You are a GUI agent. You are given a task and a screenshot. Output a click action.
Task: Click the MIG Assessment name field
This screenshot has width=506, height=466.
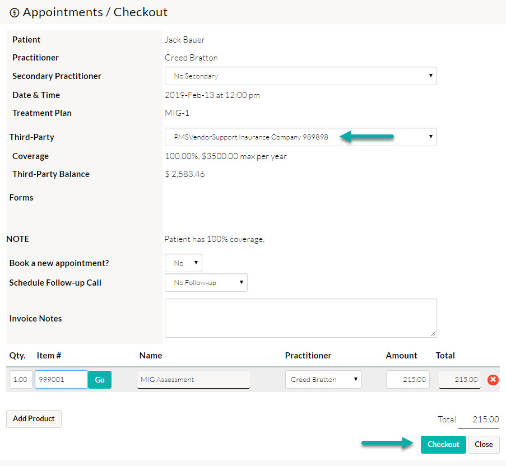(x=194, y=380)
